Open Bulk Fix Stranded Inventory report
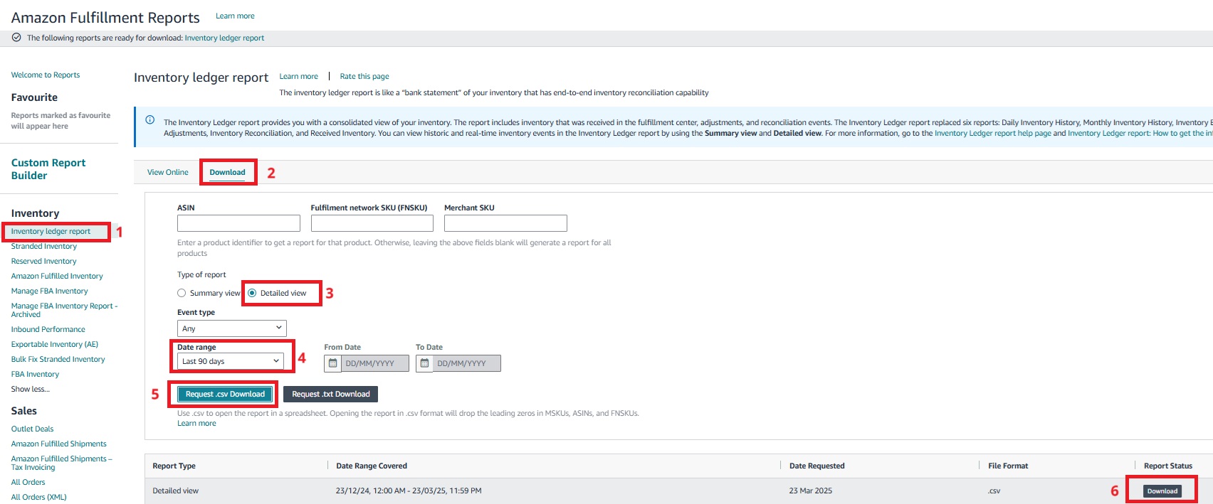 [x=58, y=359]
